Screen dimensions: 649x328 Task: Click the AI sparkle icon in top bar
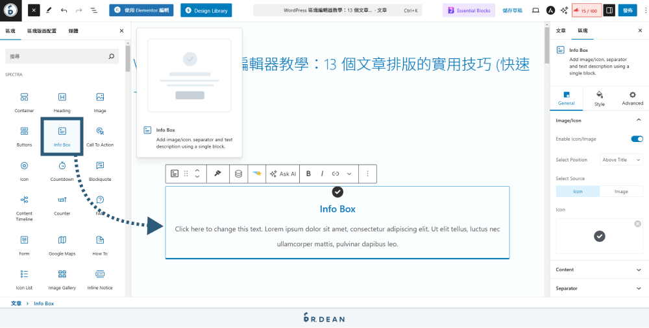[x=564, y=10]
